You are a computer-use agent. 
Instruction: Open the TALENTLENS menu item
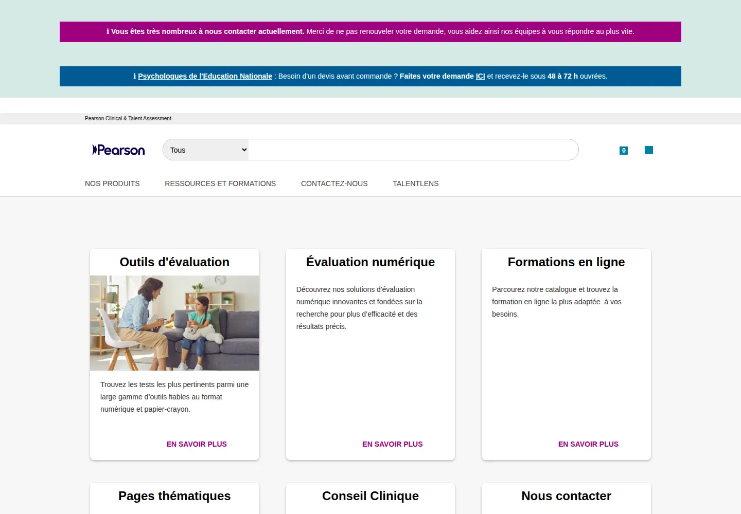(x=416, y=183)
